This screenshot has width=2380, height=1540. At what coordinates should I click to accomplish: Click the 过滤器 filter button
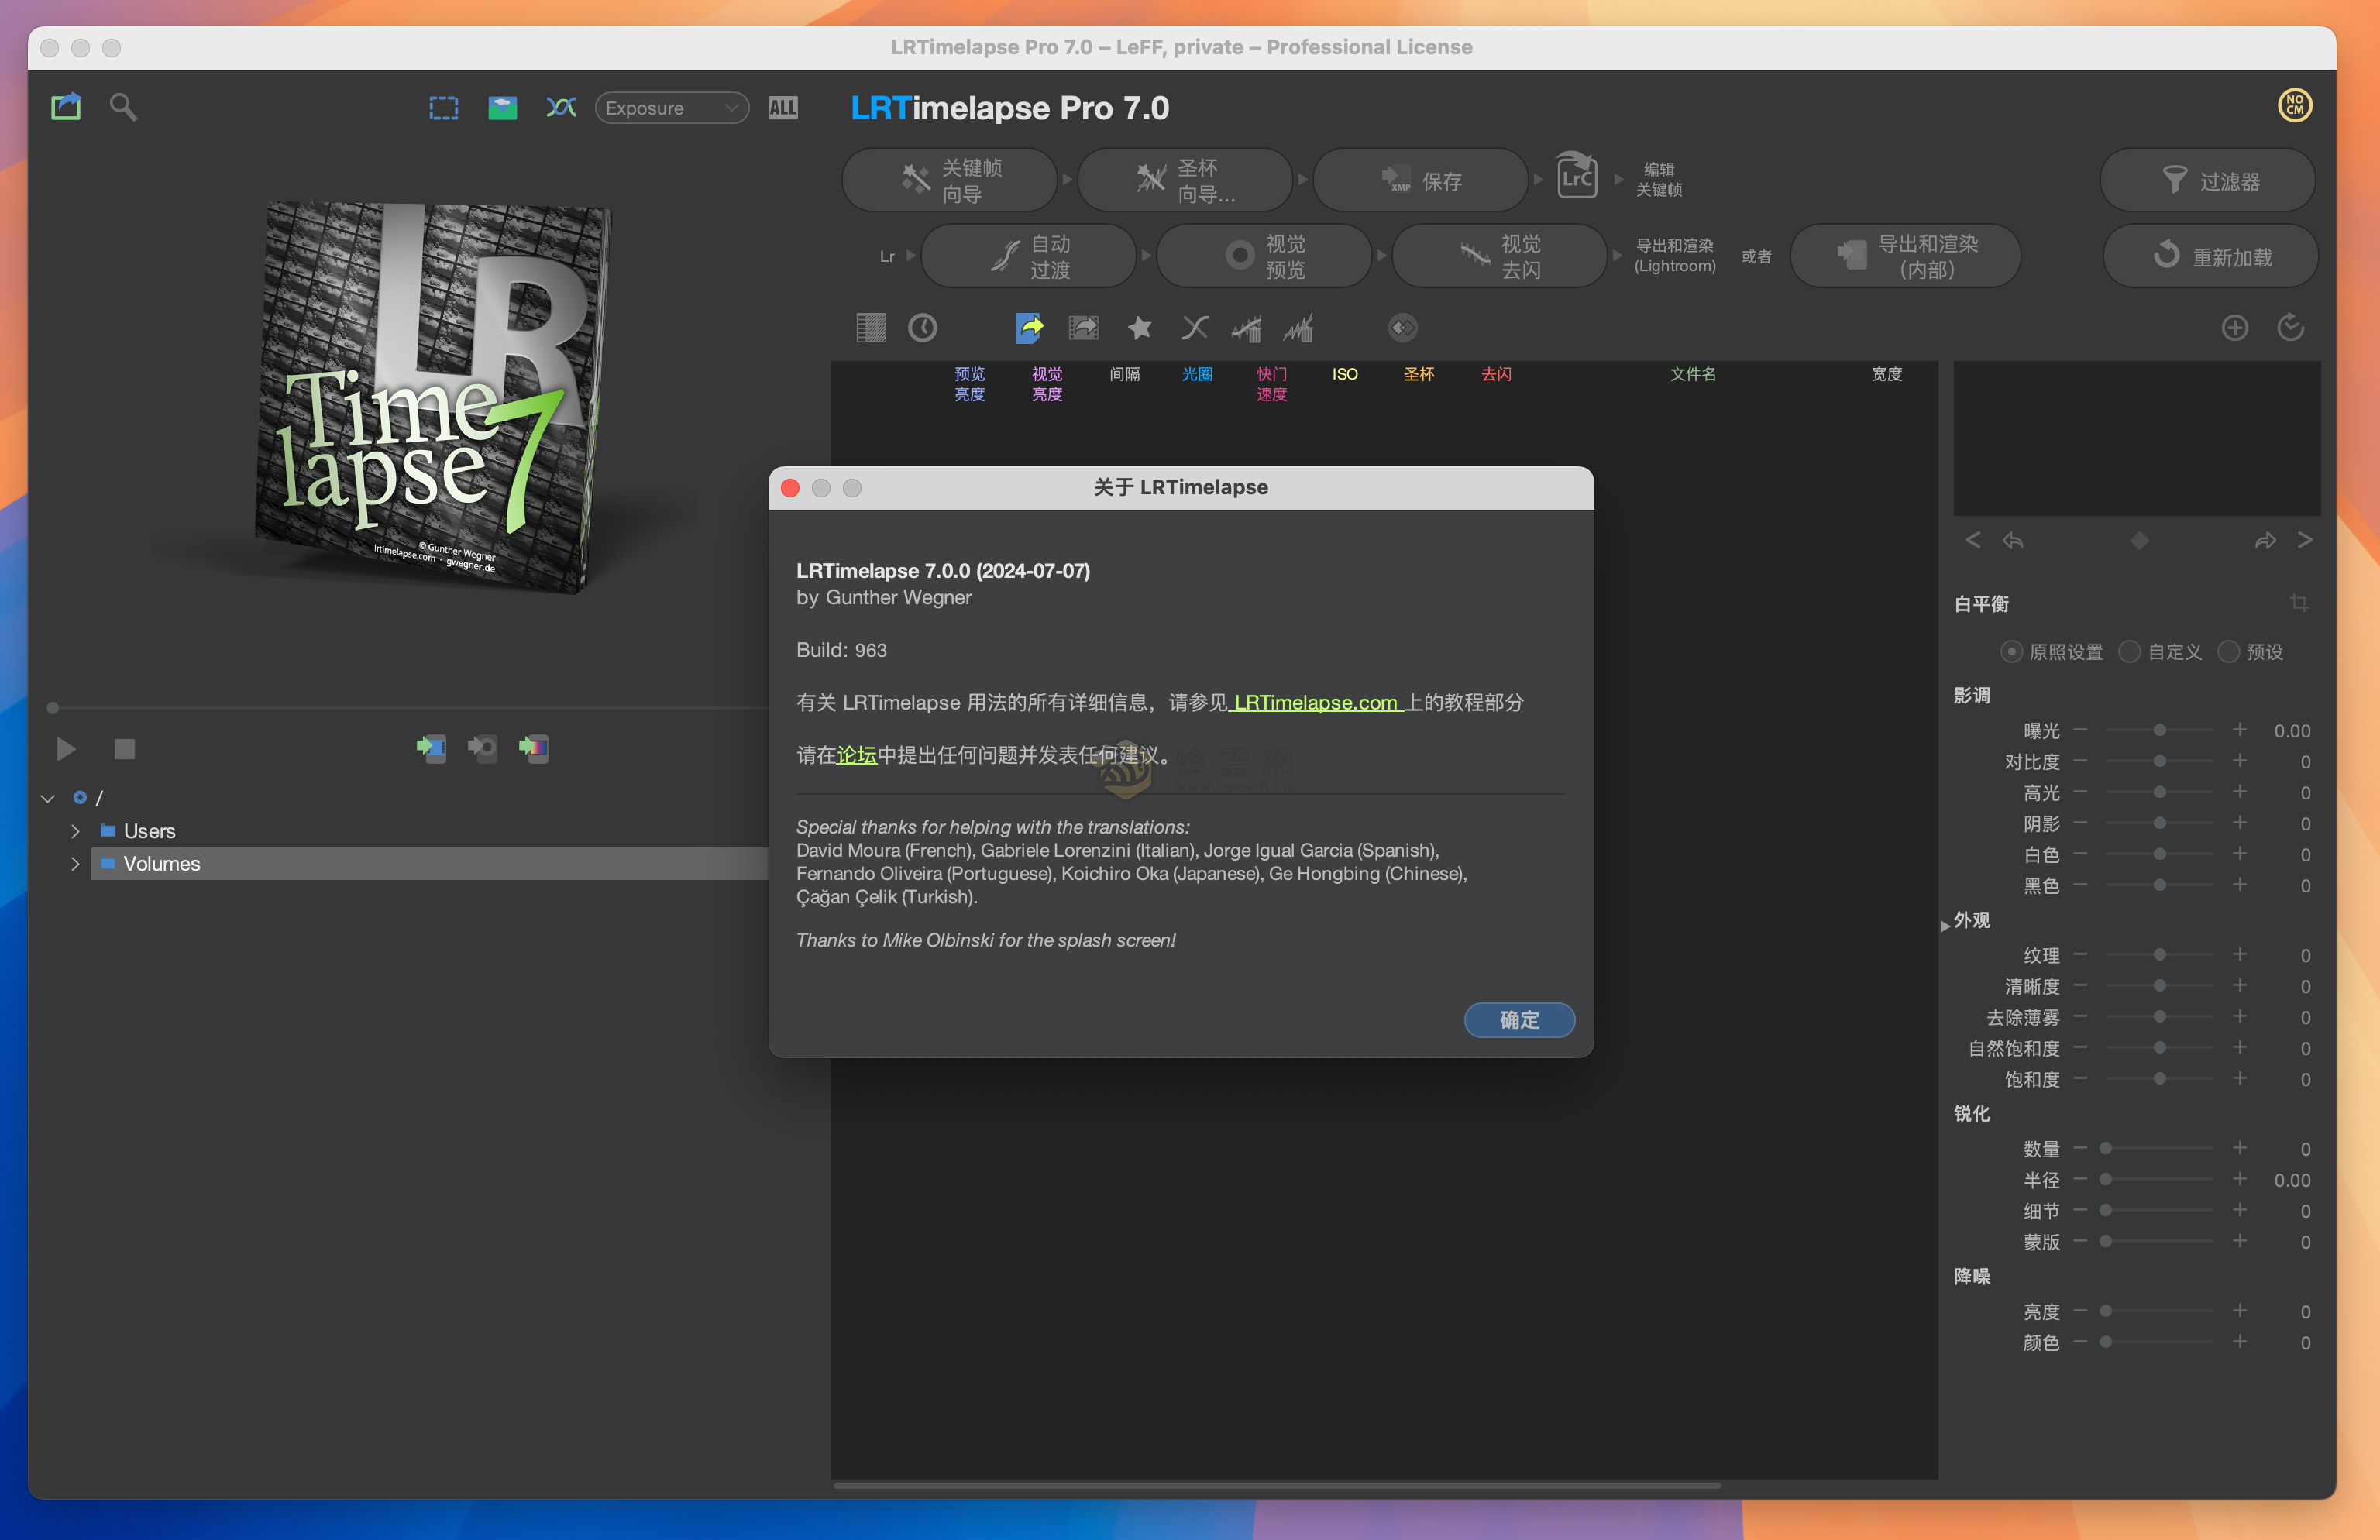tap(2208, 180)
